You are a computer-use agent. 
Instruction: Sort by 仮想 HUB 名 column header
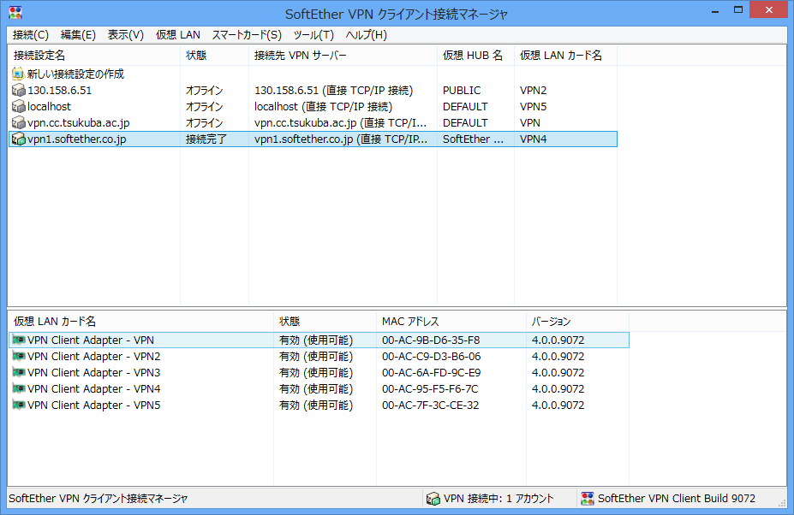[475, 55]
